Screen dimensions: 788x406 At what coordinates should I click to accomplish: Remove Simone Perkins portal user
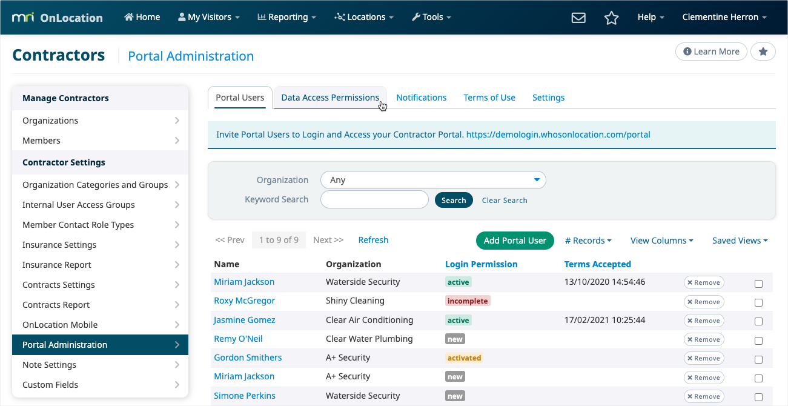tap(704, 396)
